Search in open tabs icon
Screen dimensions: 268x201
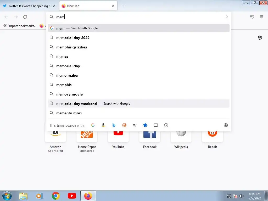coord(155,125)
